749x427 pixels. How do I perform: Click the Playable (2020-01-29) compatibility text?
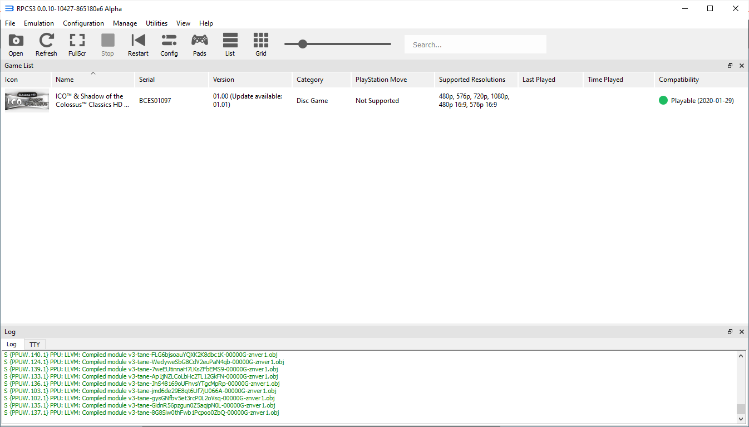[702, 101]
